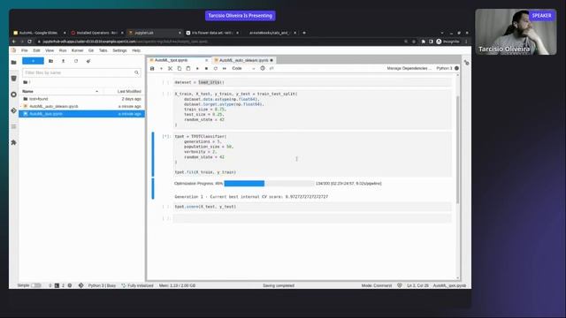Open the cell type Code dropdown
Screen dimensions: 566x318
point(243,68)
